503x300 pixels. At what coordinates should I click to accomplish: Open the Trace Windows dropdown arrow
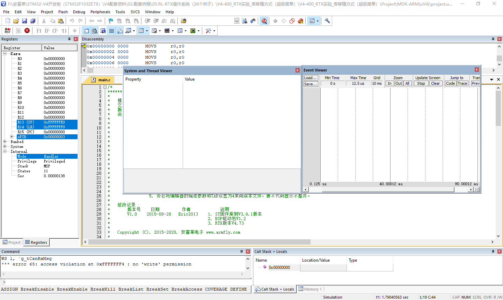[185, 31]
